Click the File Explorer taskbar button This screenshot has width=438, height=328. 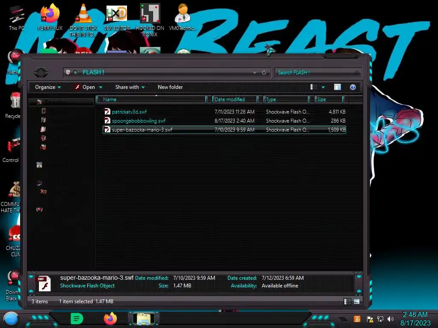click(144, 319)
